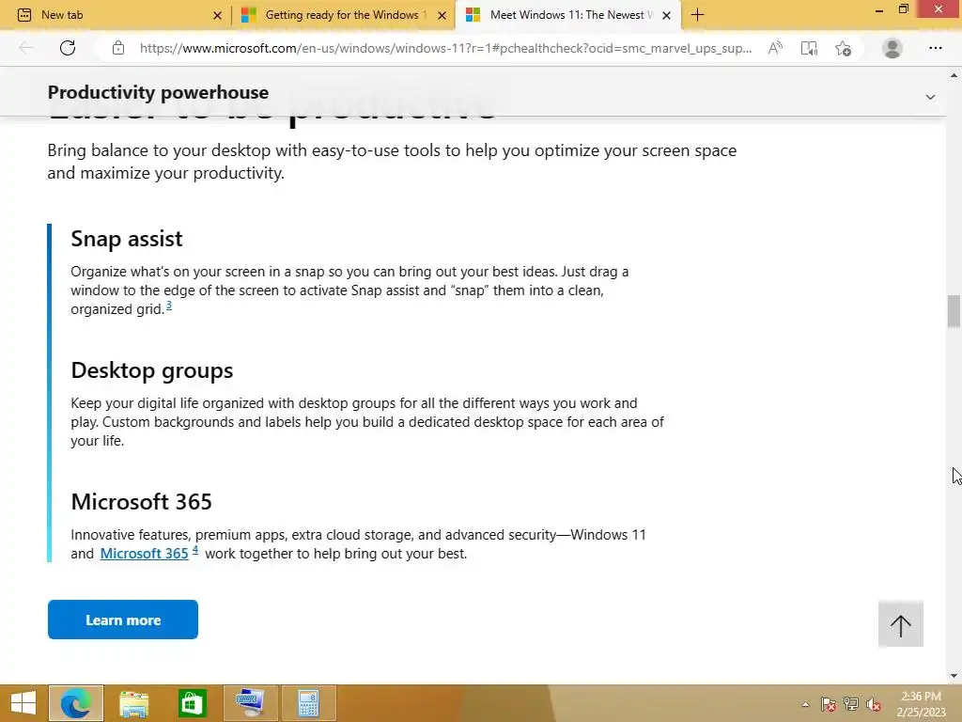Click the Desktop groups heading
Image resolution: width=962 pixels, height=722 pixels.
point(151,370)
